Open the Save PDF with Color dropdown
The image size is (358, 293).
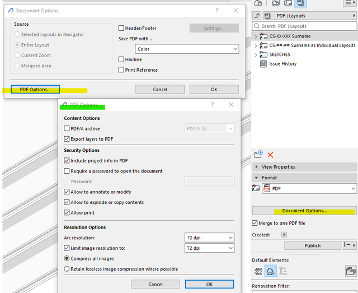coord(187,49)
